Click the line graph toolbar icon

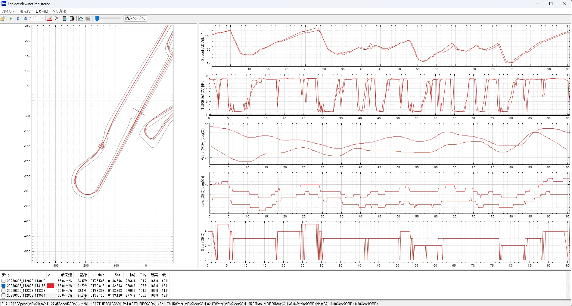pos(81,18)
